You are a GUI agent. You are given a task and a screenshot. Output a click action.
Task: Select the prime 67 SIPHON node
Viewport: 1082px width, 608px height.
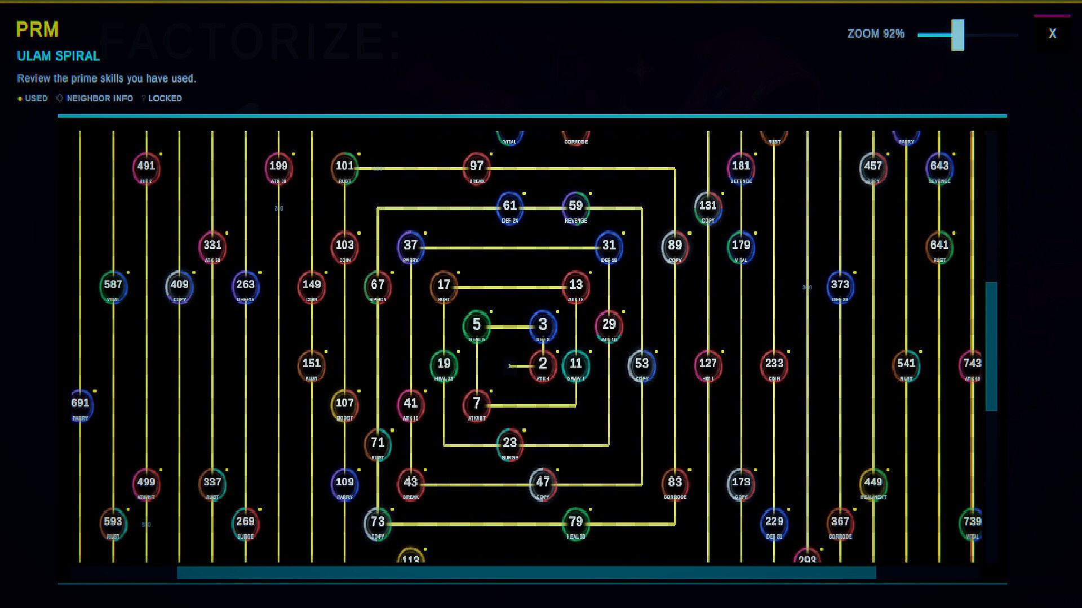pos(378,286)
